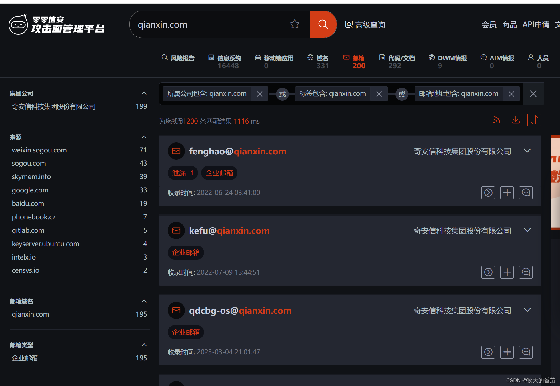Expand details of fenghao@qianxin.com result
This screenshot has width=560, height=386.
tap(527, 151)
